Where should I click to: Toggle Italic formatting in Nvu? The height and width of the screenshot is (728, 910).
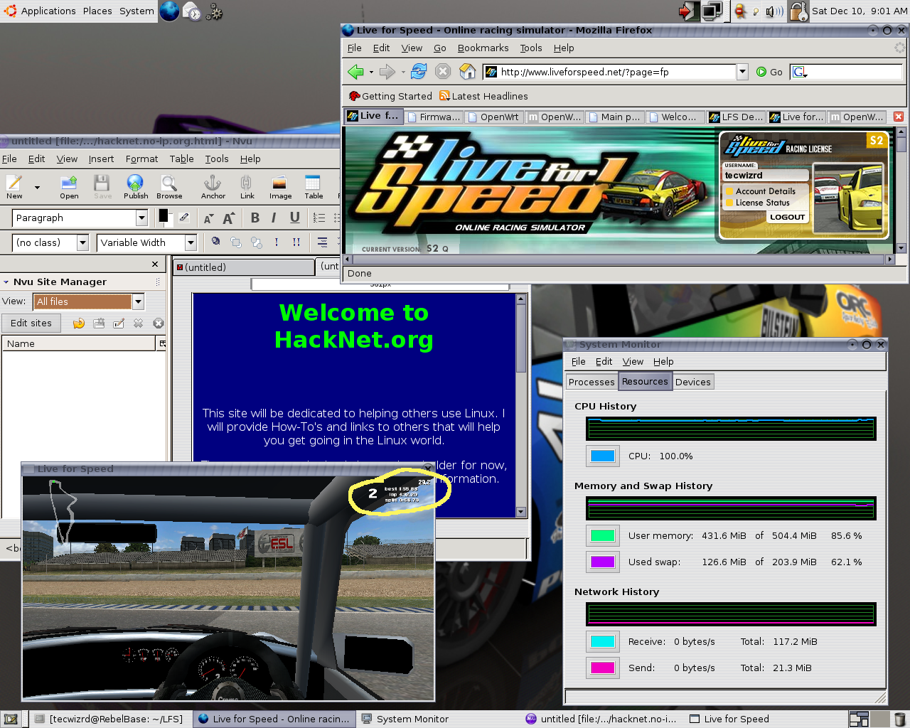(x=274, y=218)
